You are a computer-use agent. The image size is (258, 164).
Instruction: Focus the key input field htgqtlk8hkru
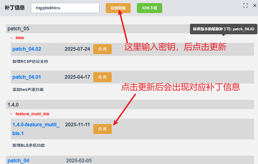[65, 8]
